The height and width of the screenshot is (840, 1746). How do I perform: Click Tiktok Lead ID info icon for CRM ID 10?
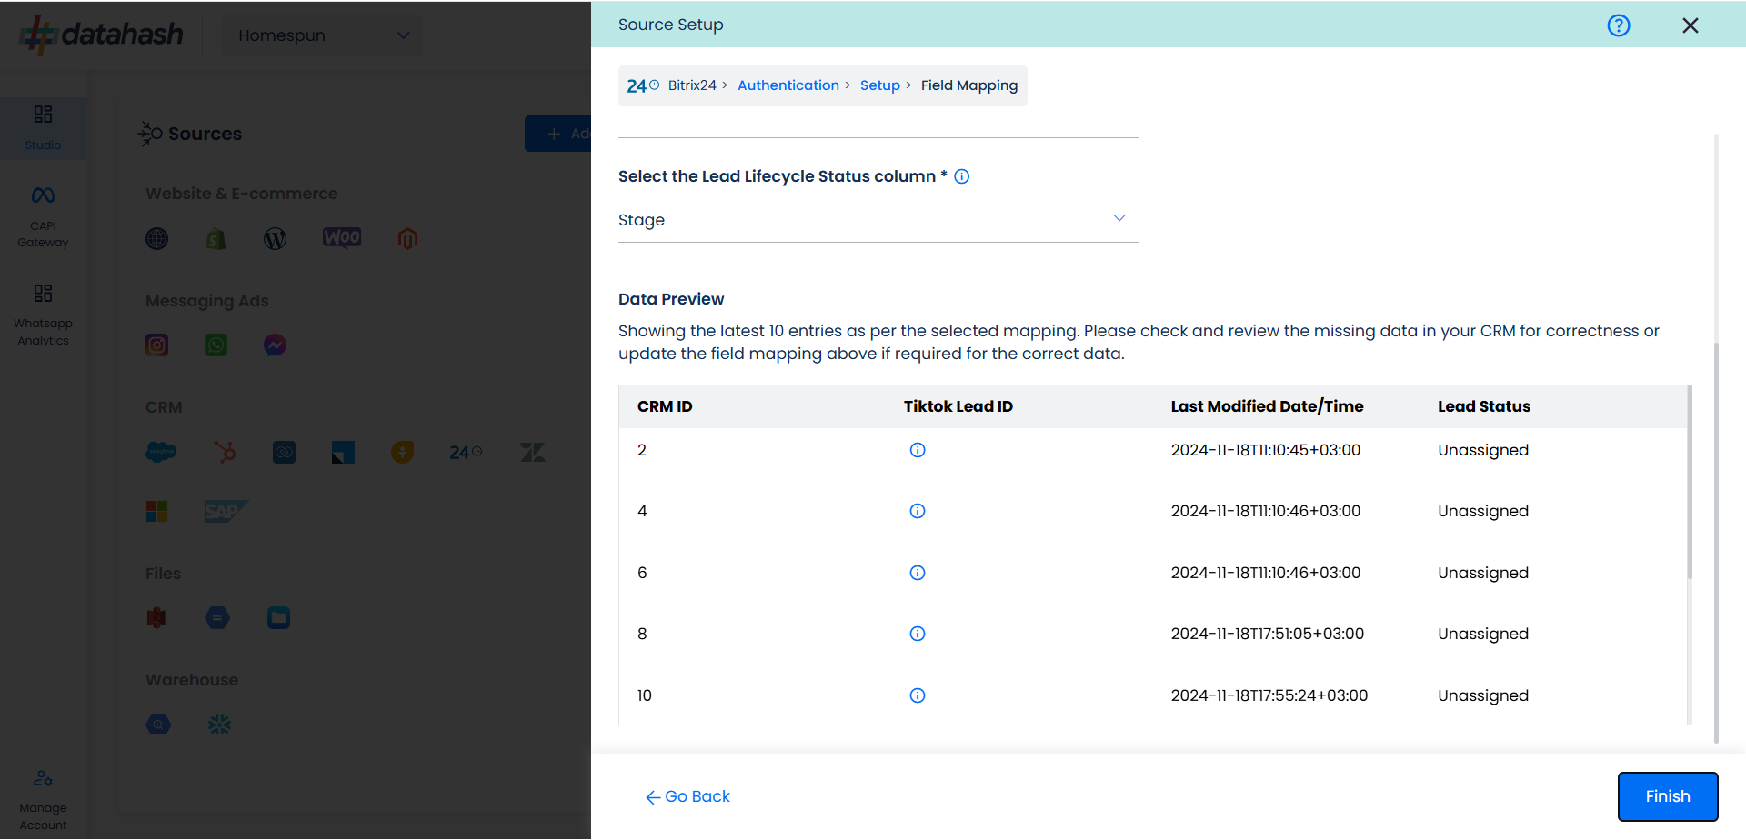(x=918, y=695)
